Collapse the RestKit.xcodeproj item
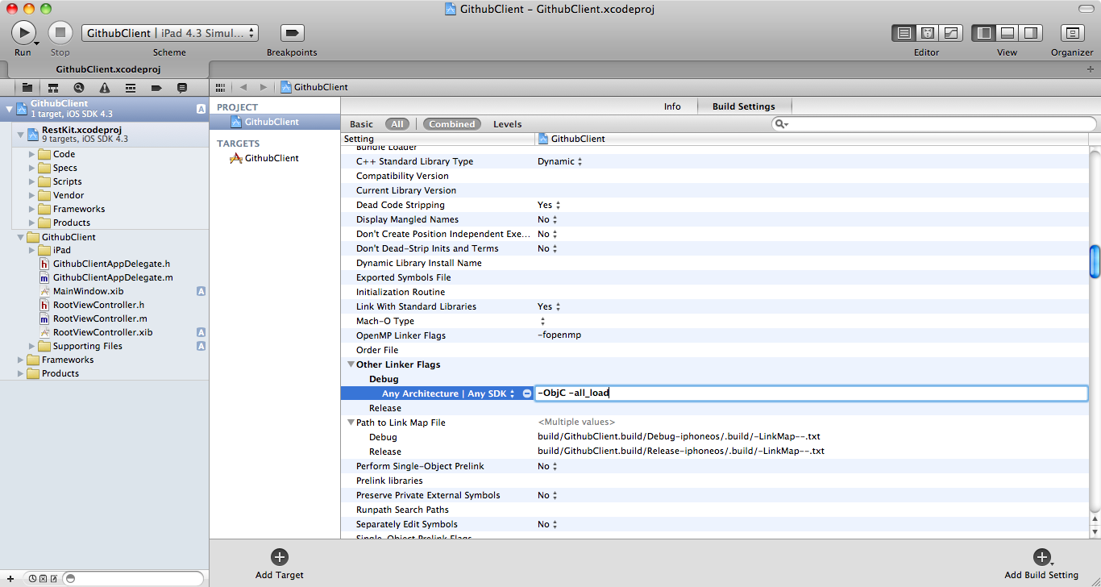The width and height of the screenshot is (1101, 587). coord(21,135)
